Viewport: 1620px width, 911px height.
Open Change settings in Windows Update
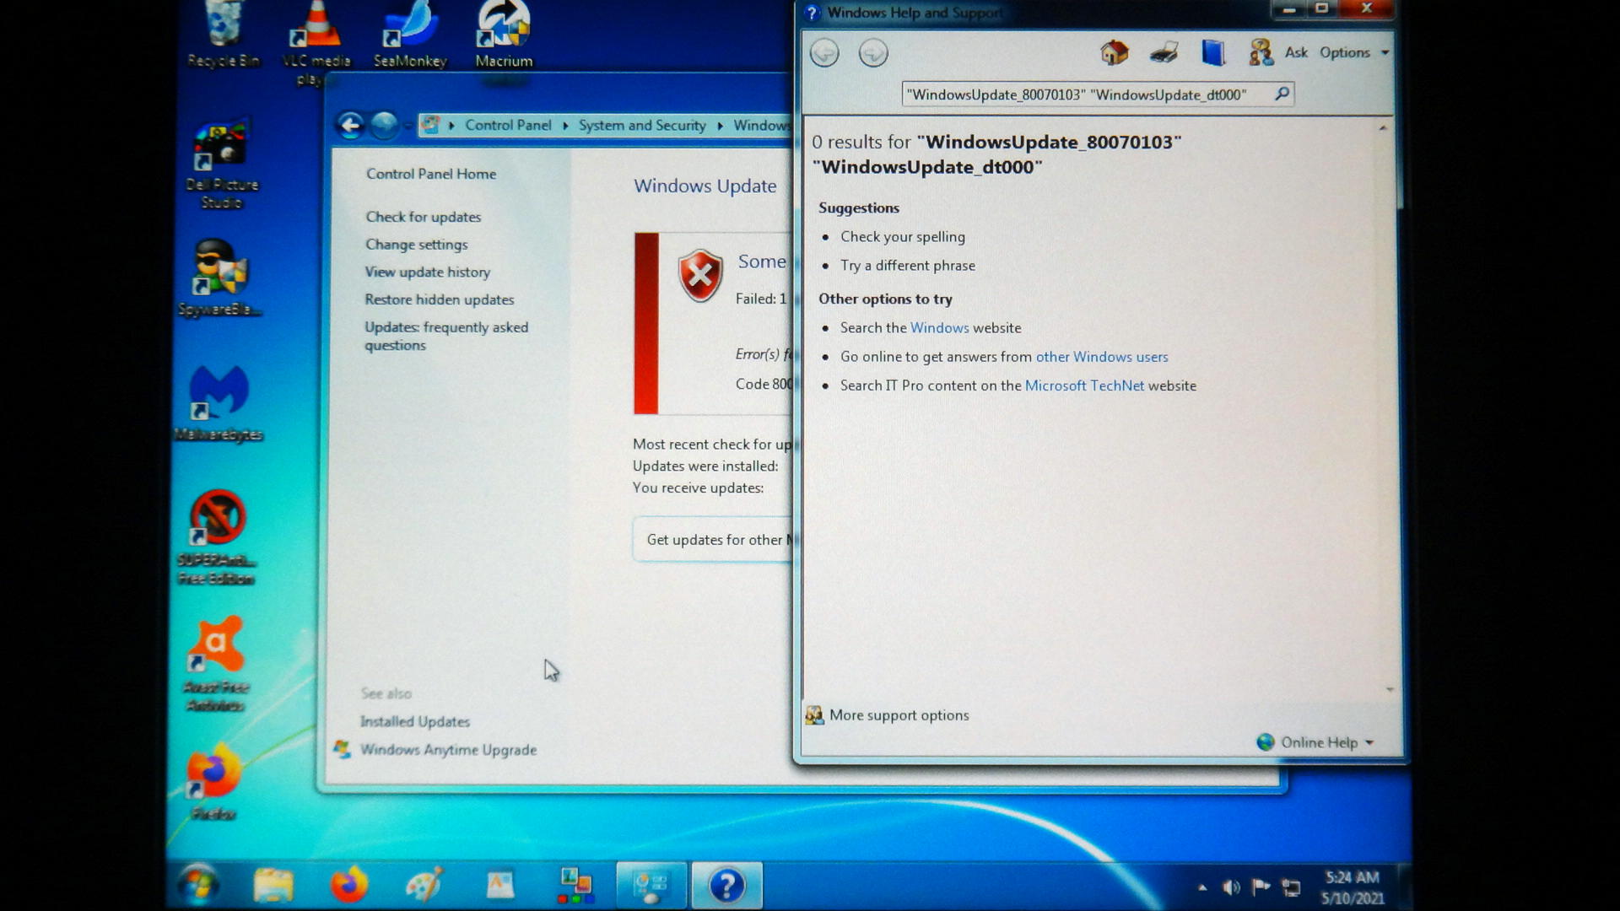416,245
